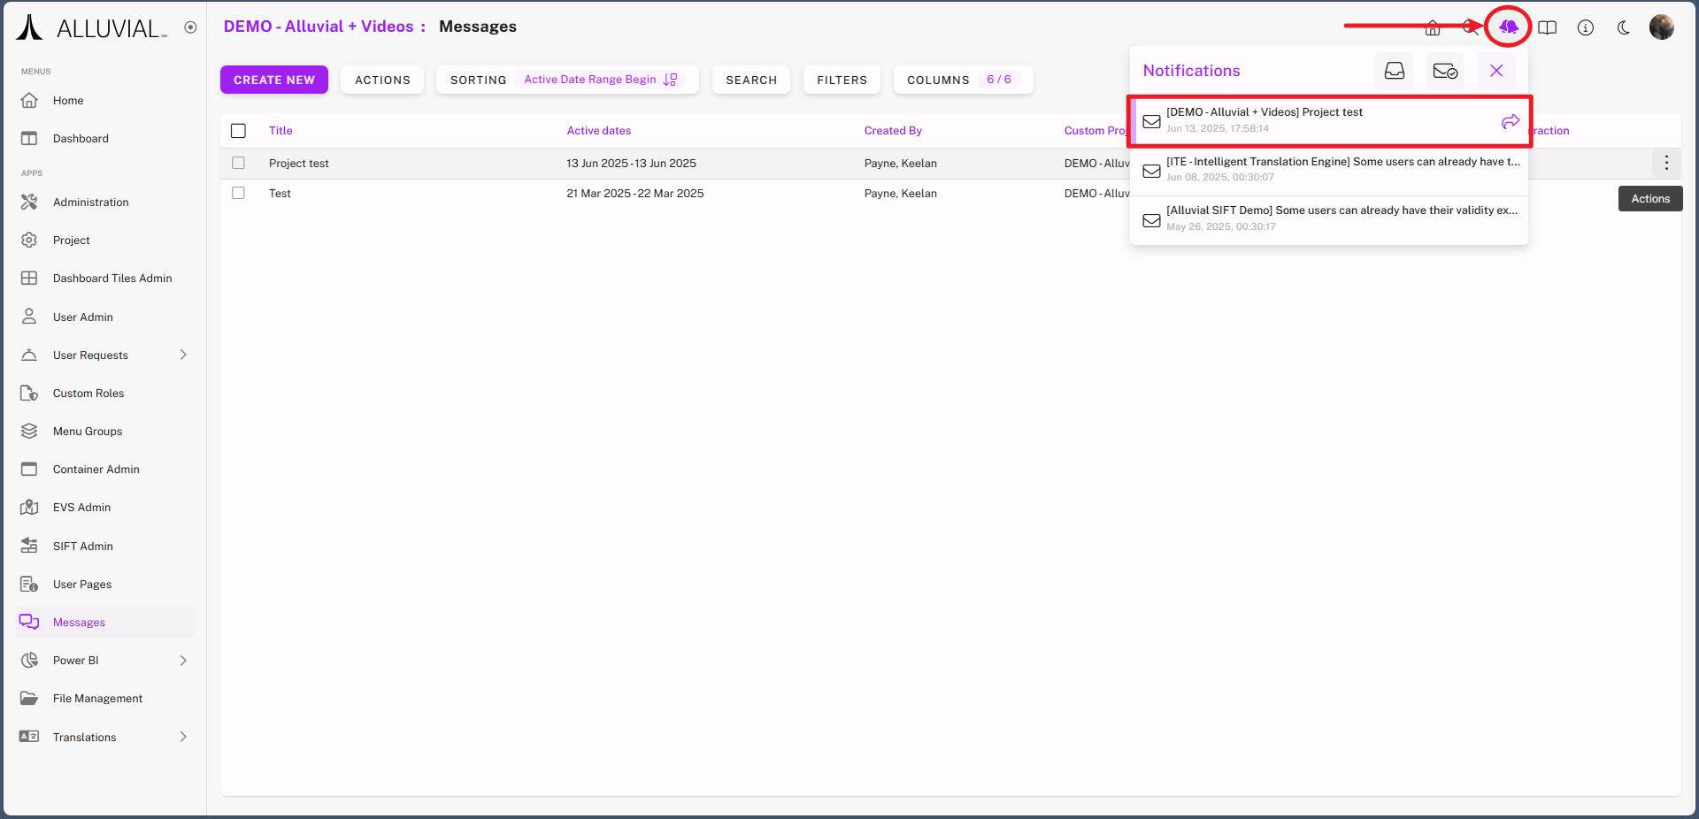The image size is (1699, 819).
Task: Mark all notifications as read
Action: pyautogui.click(x=1444, y=71)
